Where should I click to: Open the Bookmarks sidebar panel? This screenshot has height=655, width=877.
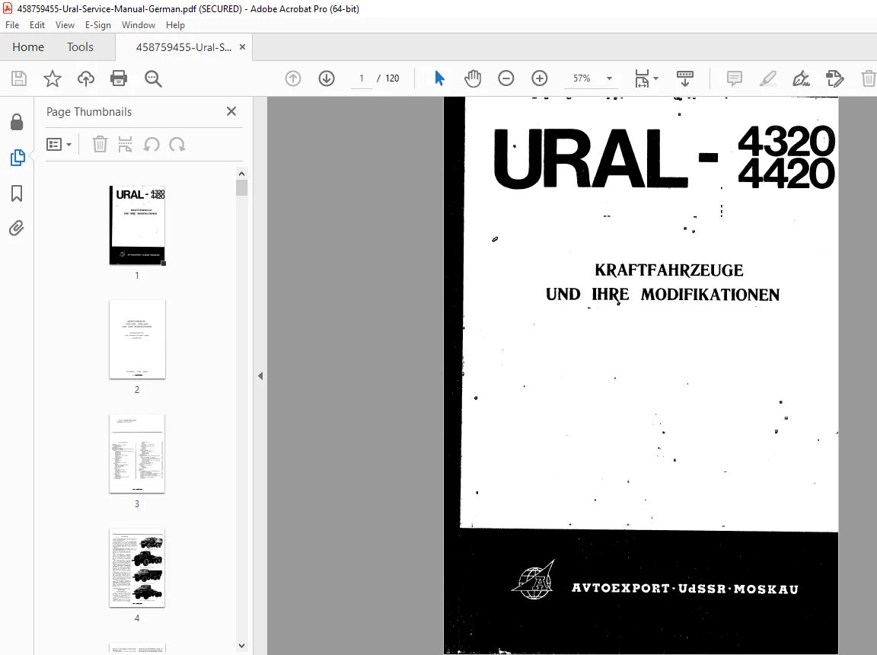(17, 193)
